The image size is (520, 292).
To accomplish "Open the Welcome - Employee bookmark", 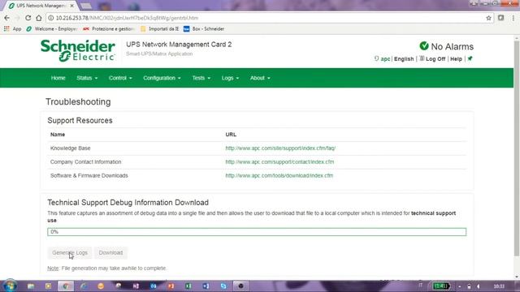I will (52, 29).
